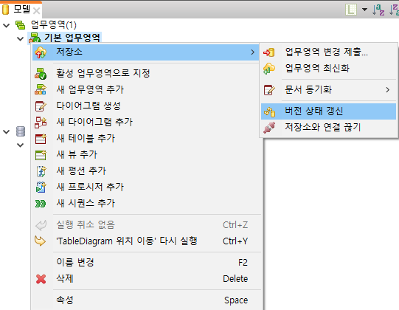Image resolution: width=399 pixels, height=310 pixels.
Task: Switch to the 모델 tab
Action: (x=21, y=10)
